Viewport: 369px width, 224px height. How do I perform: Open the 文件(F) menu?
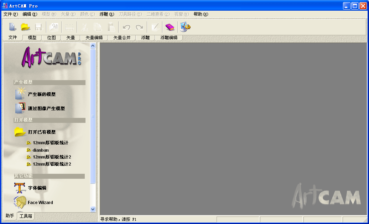[x=11, y=14]
